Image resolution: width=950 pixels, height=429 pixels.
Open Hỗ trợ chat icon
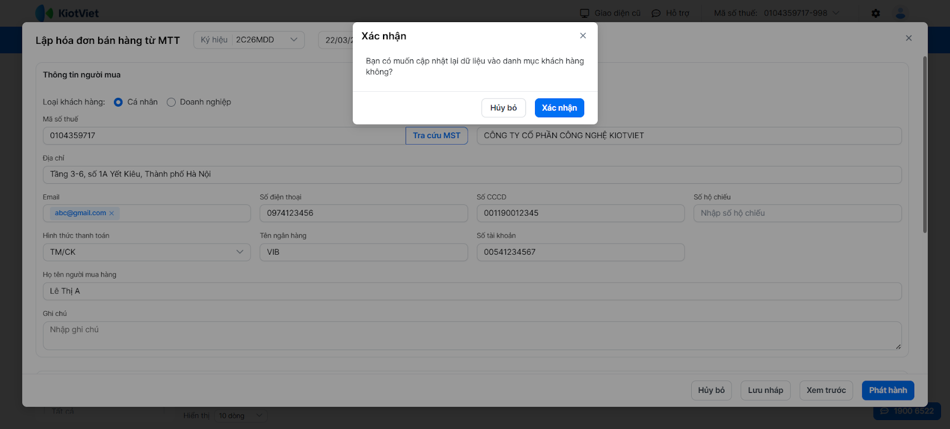coord(656,13)
